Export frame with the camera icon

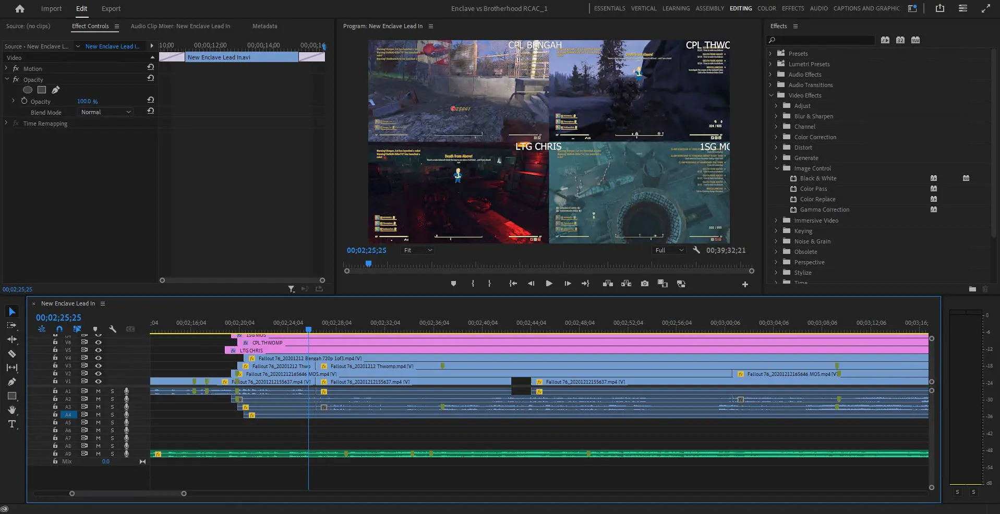pyautogui.click(x=645, y=284)
